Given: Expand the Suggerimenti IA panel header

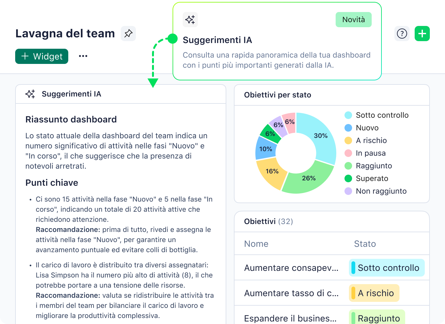Looking at the screenshot, I should 71,94.
